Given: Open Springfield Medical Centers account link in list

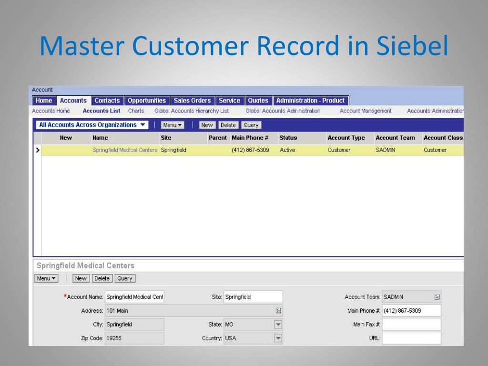Looking at the screenshot, I should [125, 150].
